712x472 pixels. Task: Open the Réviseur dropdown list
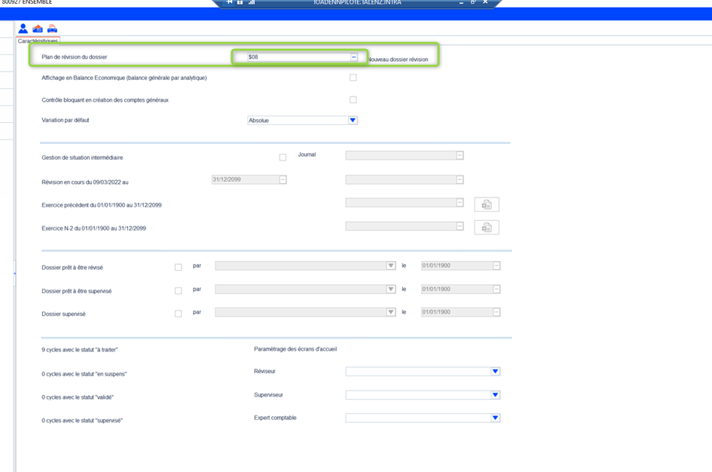[495, 372]
